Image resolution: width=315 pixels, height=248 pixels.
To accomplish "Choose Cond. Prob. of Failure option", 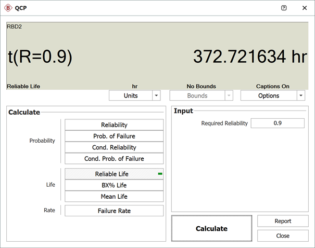I will click(x=114, y=158).
